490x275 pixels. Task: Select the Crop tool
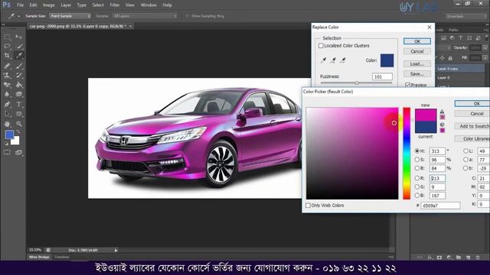point(7,56)
